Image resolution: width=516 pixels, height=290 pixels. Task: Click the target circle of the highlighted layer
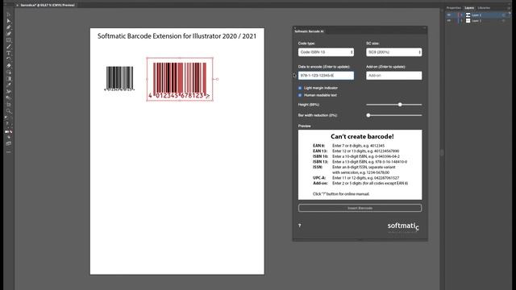[503, 14]
